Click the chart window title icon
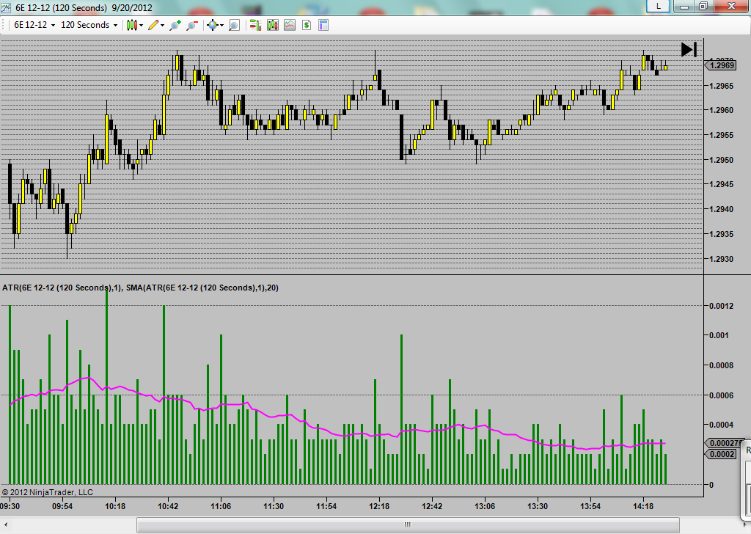 tap(6, 7)
